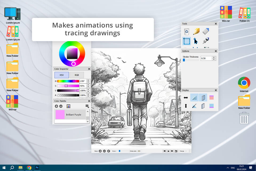Toggle previous onion skin in Display panel
Image resolution: width=256 pixels, height=171 pixels.
pyautogui.click(x=203, y=98)
